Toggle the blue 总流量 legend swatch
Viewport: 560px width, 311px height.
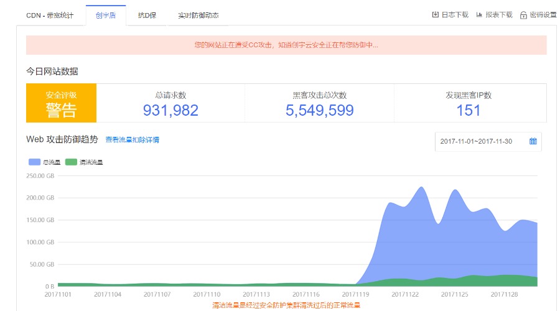tap(34, 162)
